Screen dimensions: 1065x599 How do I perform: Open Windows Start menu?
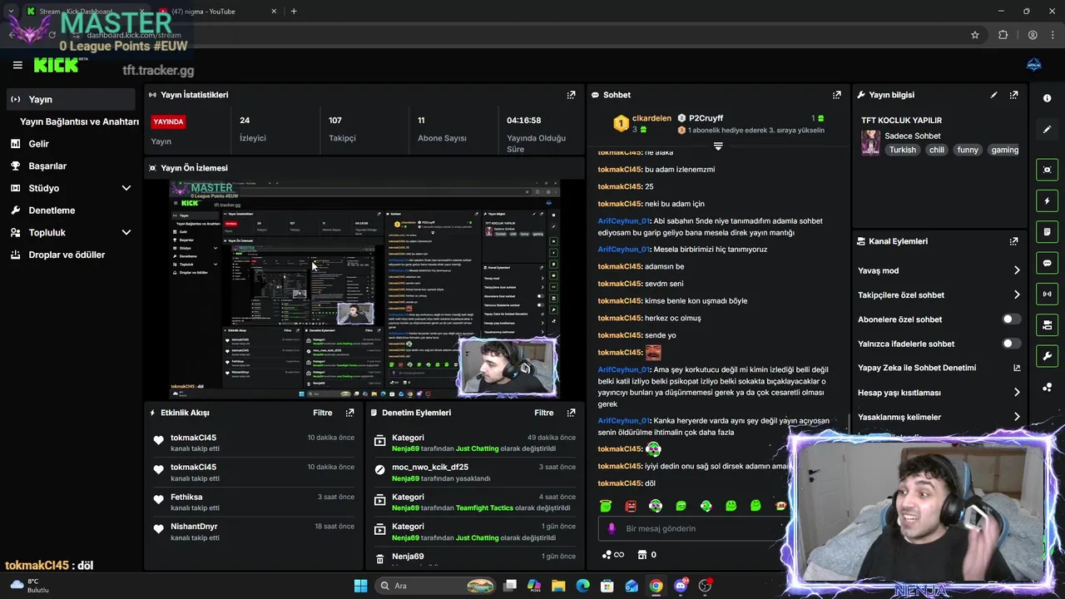tap(360, 586)
